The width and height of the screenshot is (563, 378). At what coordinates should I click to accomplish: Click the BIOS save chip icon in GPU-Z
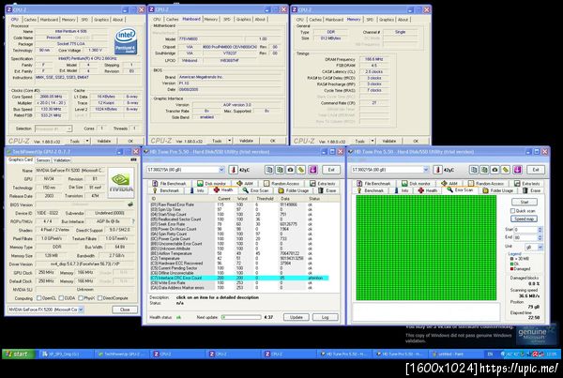click(130, 204)
